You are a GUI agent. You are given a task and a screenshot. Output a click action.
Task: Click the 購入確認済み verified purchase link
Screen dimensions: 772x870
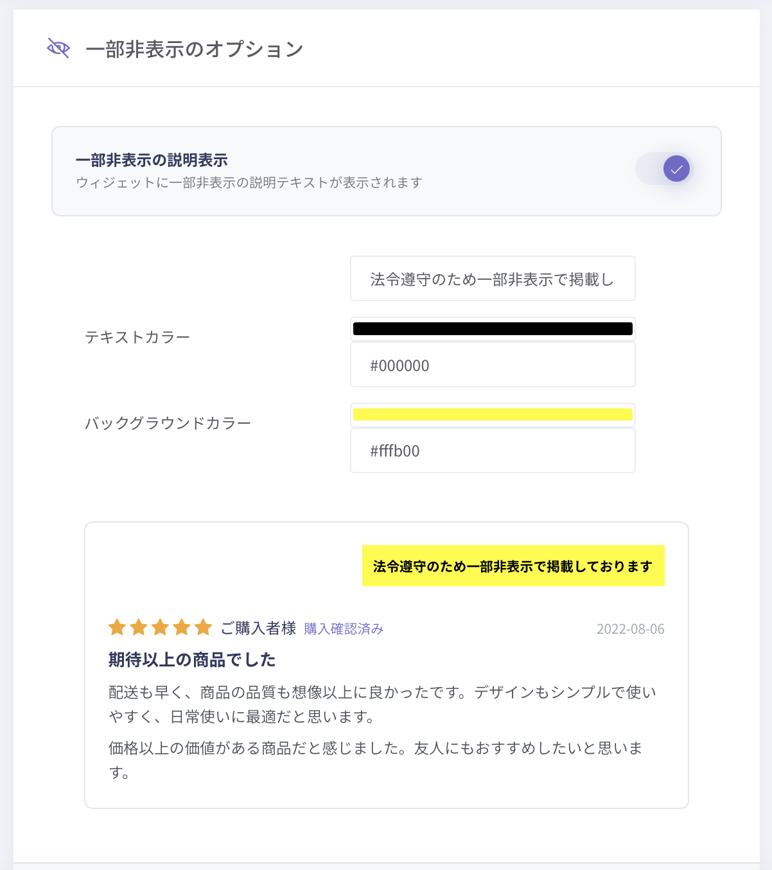click(344, 629)
